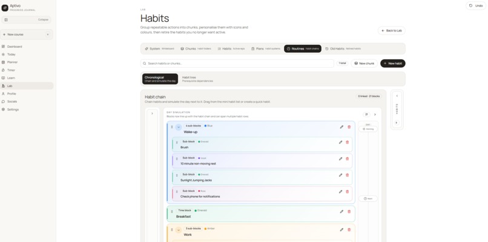Delete the 10 minute non-moving rest sub-block
488x242 pixels.
click(348, 159)
